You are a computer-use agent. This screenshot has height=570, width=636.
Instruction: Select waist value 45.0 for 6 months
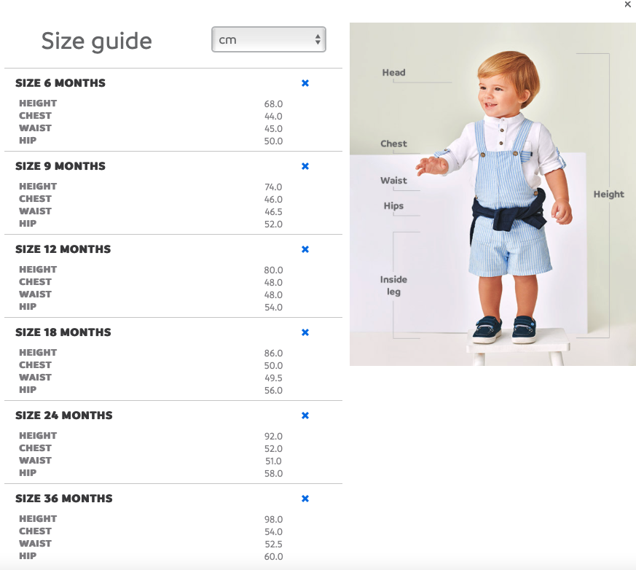[273, 129]
